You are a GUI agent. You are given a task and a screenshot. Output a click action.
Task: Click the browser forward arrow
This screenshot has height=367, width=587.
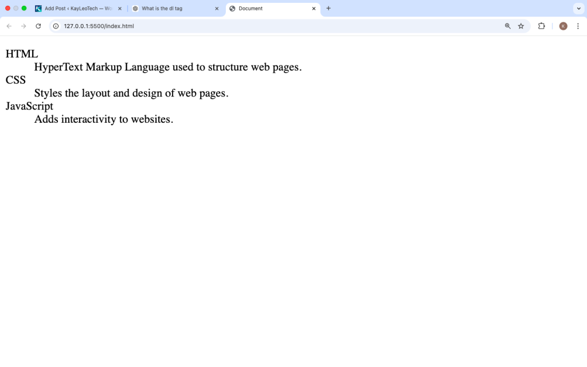(24, 26)
